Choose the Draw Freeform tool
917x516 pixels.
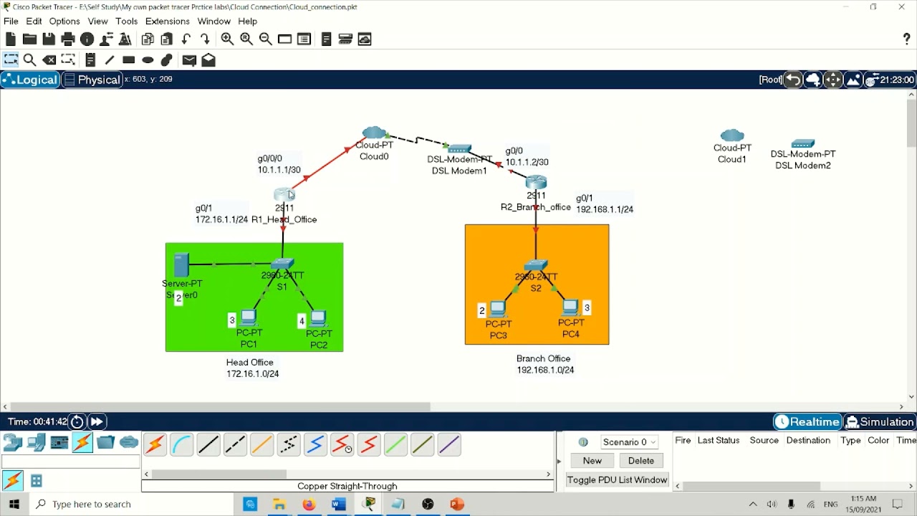point(168,60)
